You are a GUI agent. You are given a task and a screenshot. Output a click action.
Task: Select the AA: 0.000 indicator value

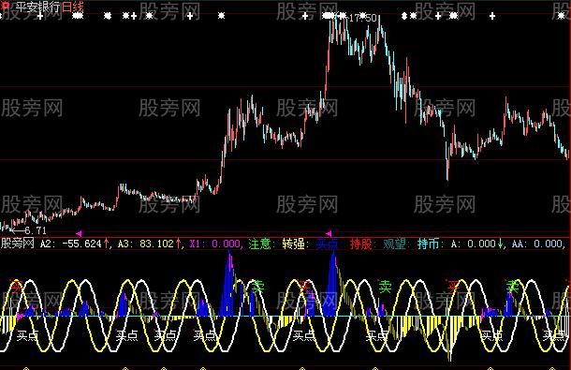tap(537, 244)
